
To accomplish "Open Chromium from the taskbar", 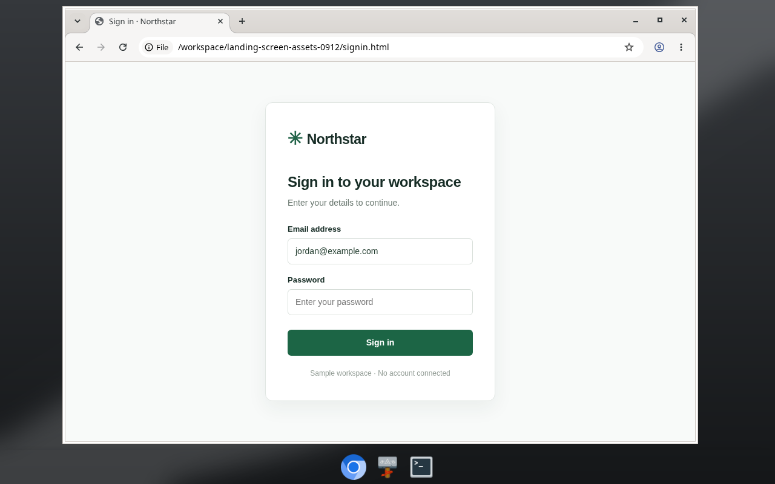I will click(354, 467).
